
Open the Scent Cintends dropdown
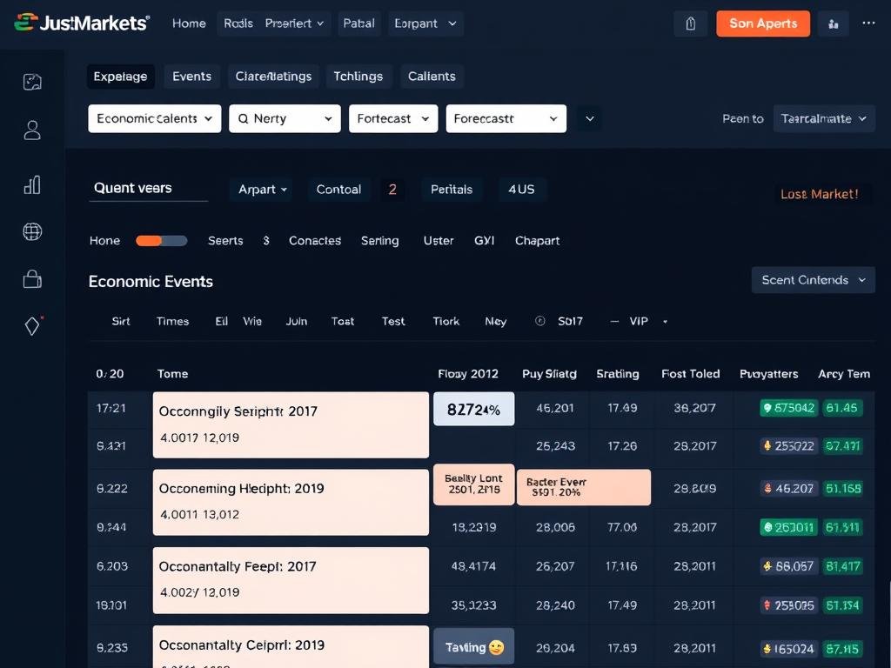tap(812, 280)
